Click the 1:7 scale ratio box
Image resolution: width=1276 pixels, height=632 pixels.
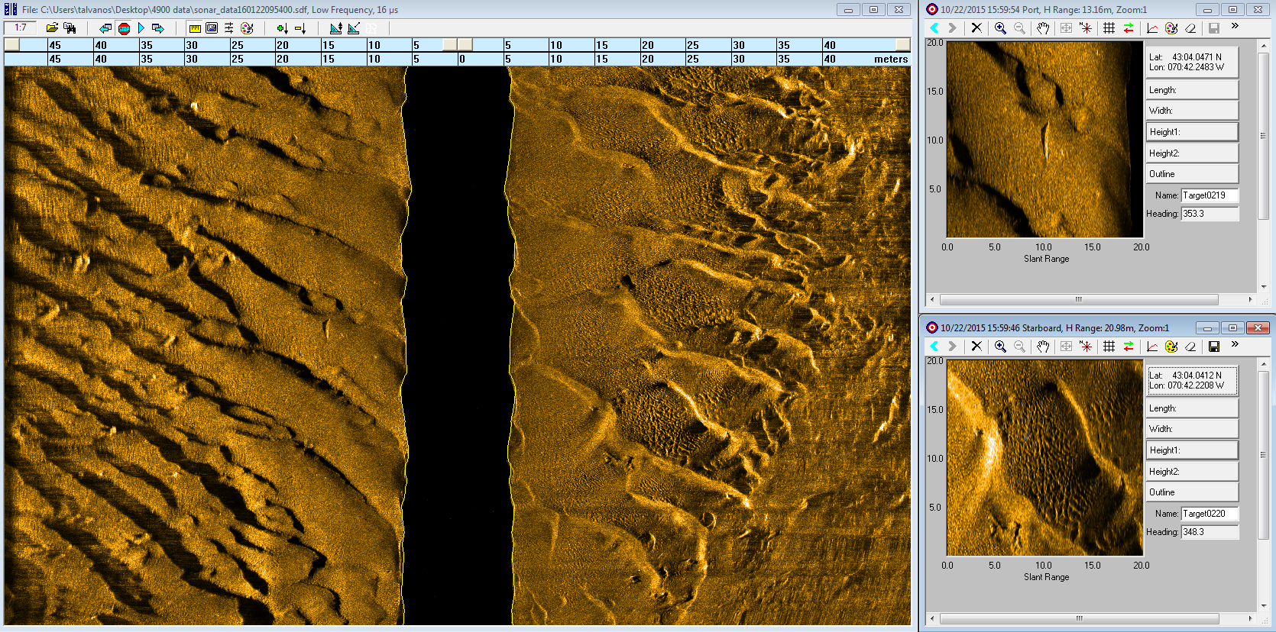[21, 28]
